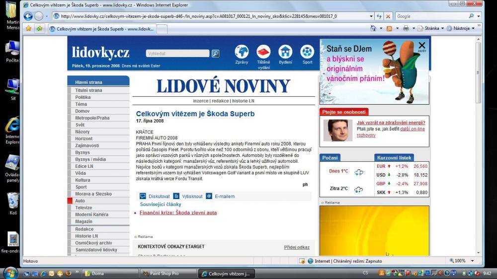Open Internet Explorer desktop shortcut
The height and width of the screenshot is (279, 497).
13,131
